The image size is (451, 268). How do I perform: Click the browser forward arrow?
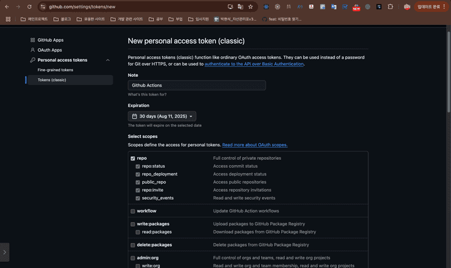pyautogui.click(x=18, y=7)
